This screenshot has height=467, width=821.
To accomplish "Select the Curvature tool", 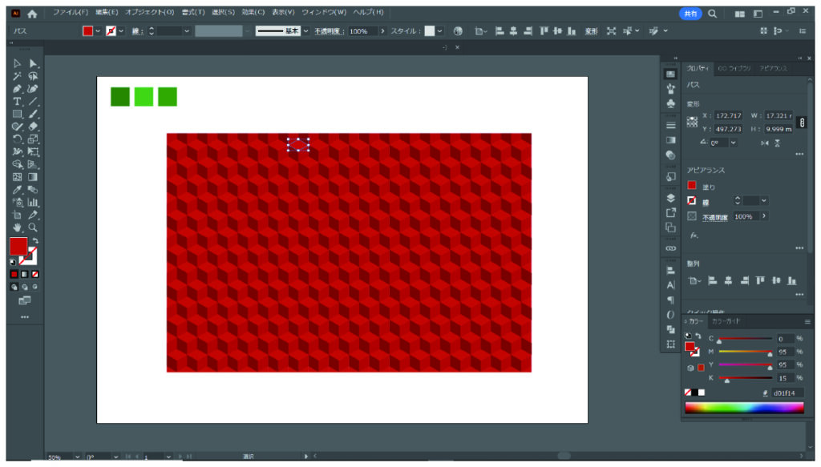I will [33, 89].
